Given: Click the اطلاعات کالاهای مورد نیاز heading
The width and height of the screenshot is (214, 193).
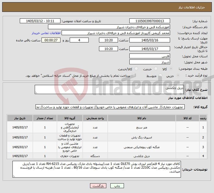Looking at the screenshot, I should click(188, 98).
